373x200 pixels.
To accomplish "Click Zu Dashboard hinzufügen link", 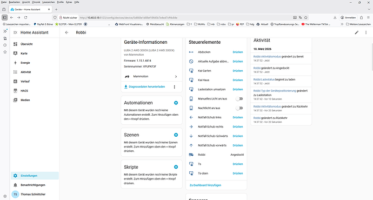I will tap(205, 185).
